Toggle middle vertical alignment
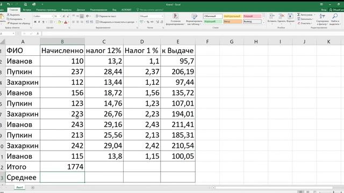Image resolution: width=344 pixels, height=193 pixels. click(77, 16)
